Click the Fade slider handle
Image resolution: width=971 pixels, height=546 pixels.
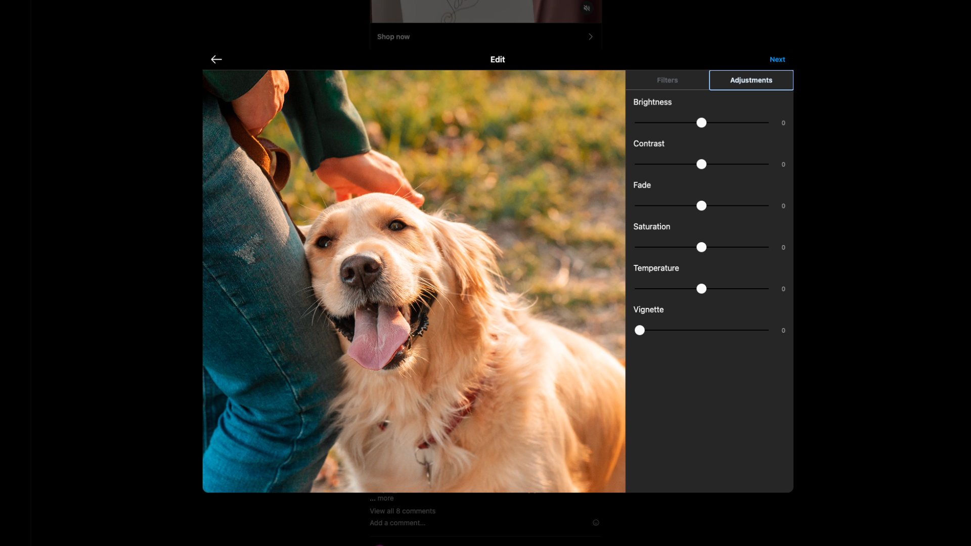tap(701, 206)
